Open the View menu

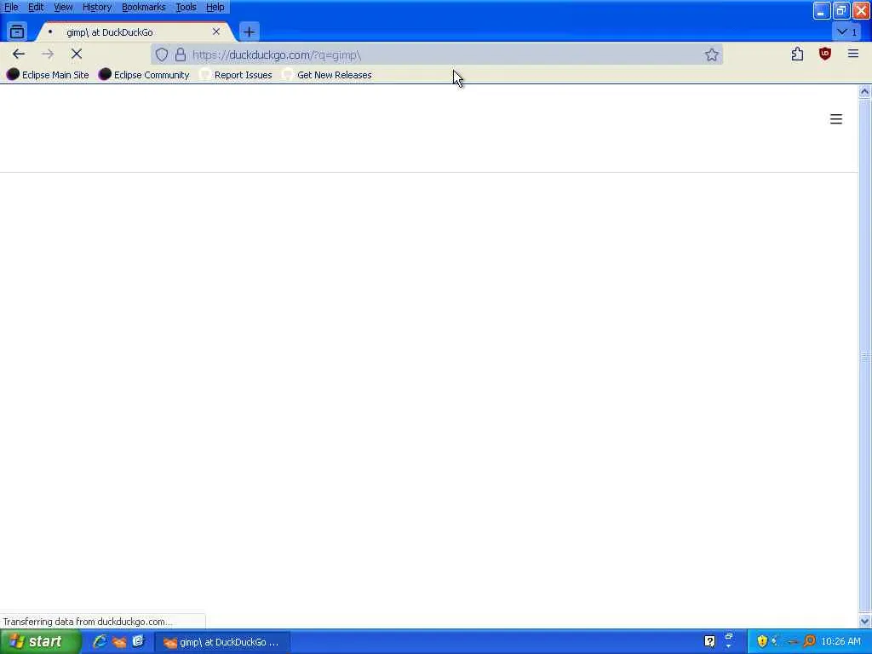(63, 7)
